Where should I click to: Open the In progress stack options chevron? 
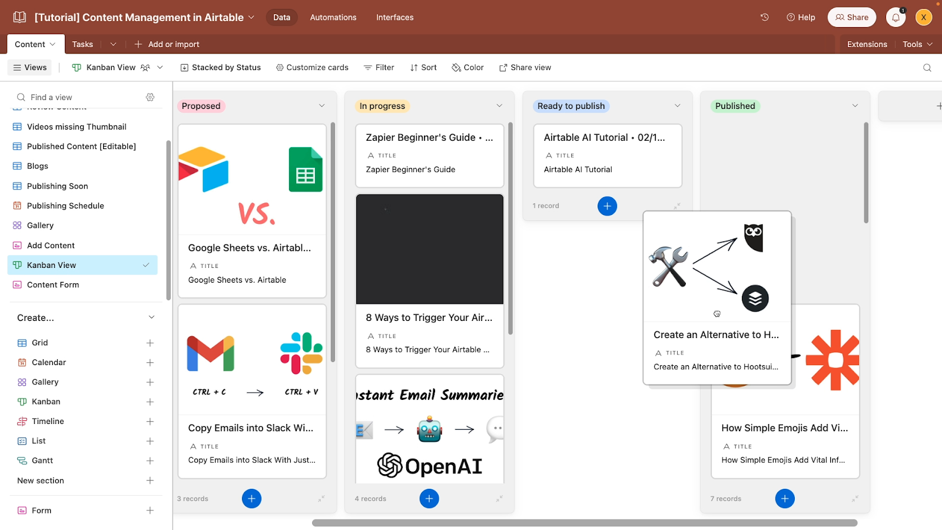(x=499, y=106)
